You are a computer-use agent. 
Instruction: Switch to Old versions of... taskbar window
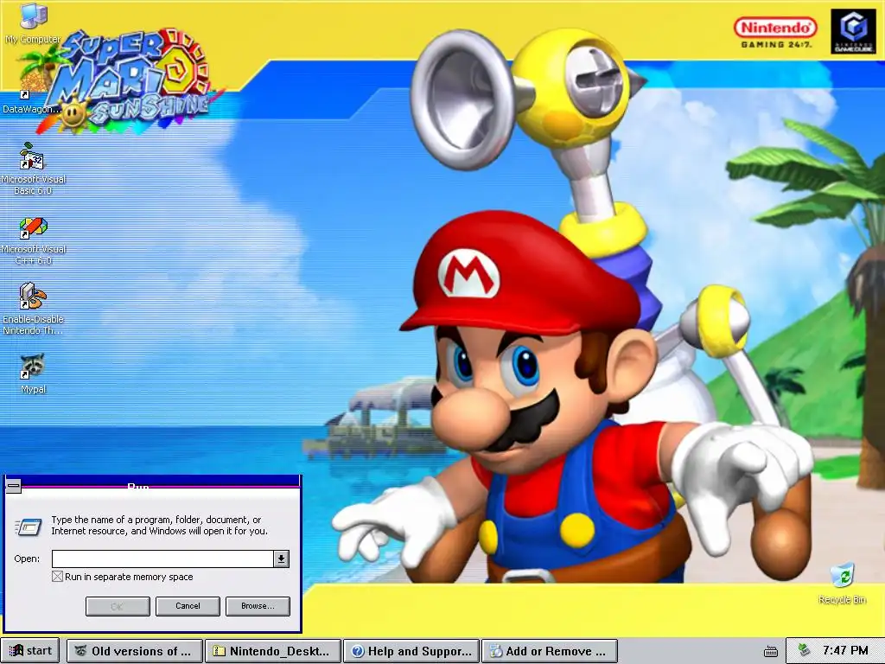pos(135,651)
